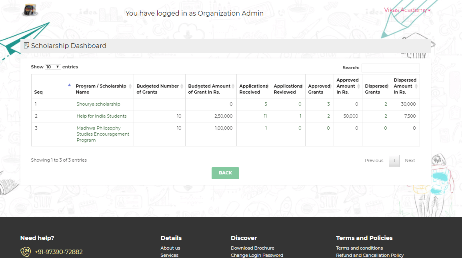Viewport: 462px width, 258px height.
Task: Open the Vikas Academy user dropdown
Action: (407, 10)
